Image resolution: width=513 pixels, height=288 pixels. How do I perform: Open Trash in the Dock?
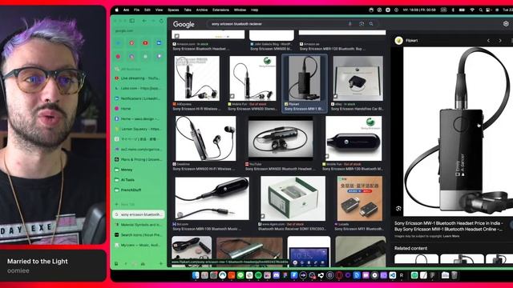(454, 275)
